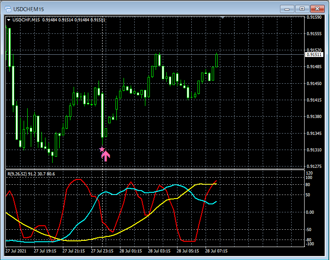Close the USDCHF,M15 chart window

317,9
